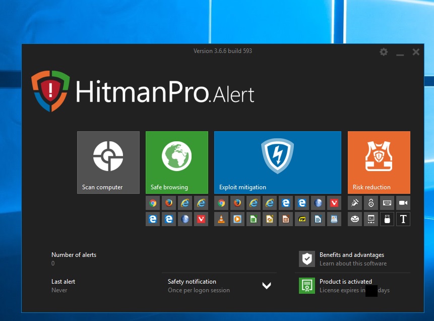
Task: Open the Safe browsing tile
Action: tap(177, 163)
